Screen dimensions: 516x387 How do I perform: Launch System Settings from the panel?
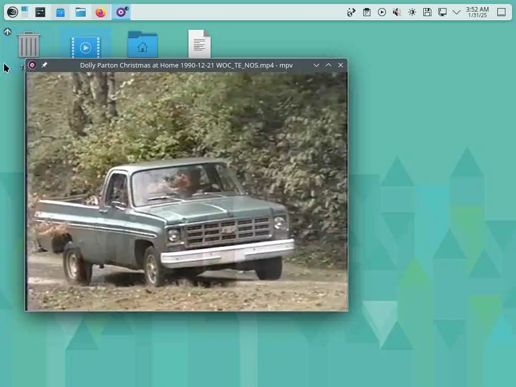(x=40, y=12)
